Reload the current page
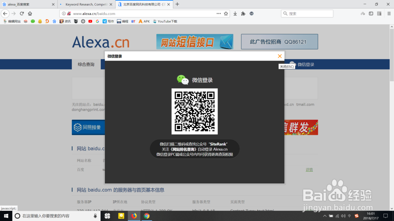The image size is (394, 221). (x=22, y=13)
